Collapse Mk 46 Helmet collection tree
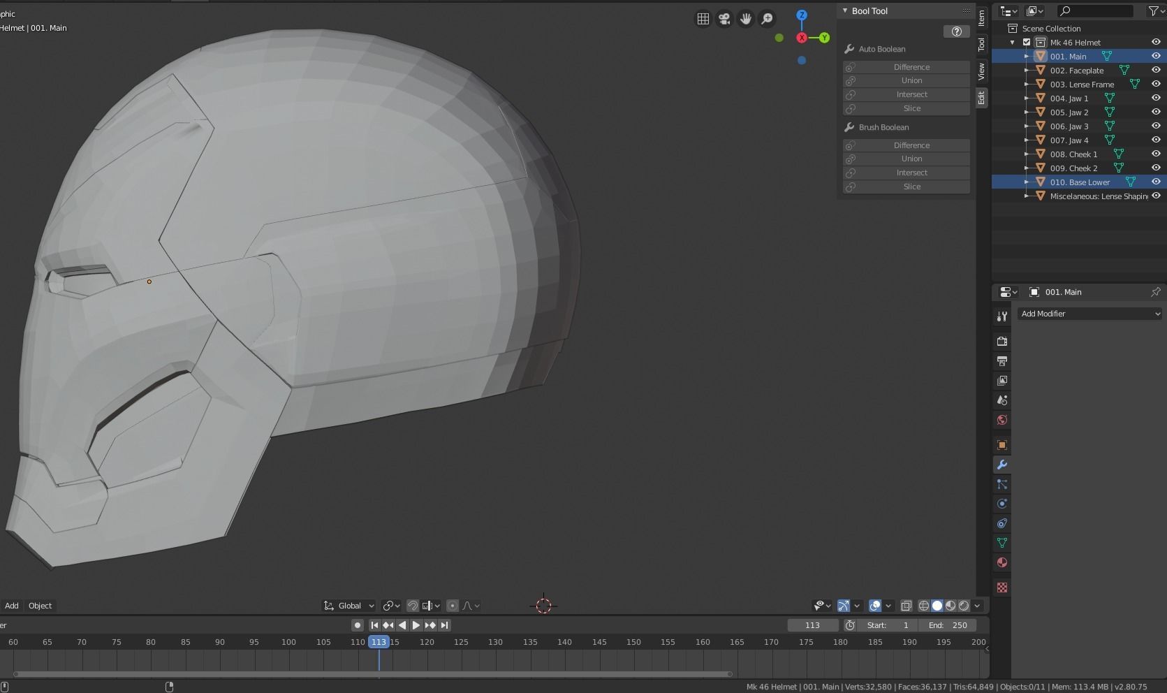The width and height of the screenshot is (1167, 693). [1012, 43]
